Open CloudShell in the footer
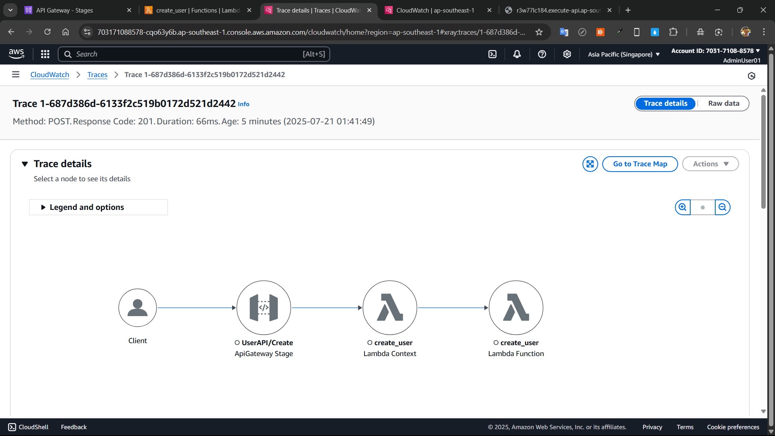This screenshot has height=436, width=775. point(28,427)
